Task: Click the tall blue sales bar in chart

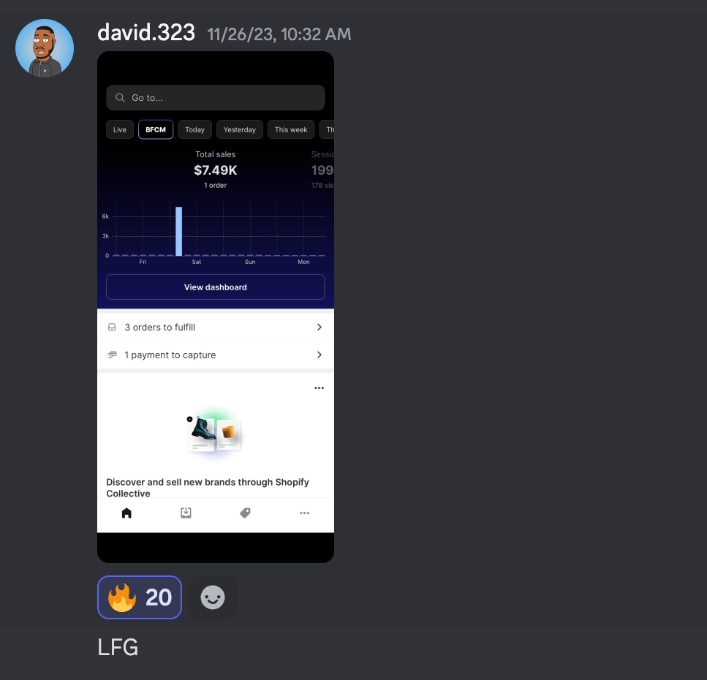Action: (179, 231)
